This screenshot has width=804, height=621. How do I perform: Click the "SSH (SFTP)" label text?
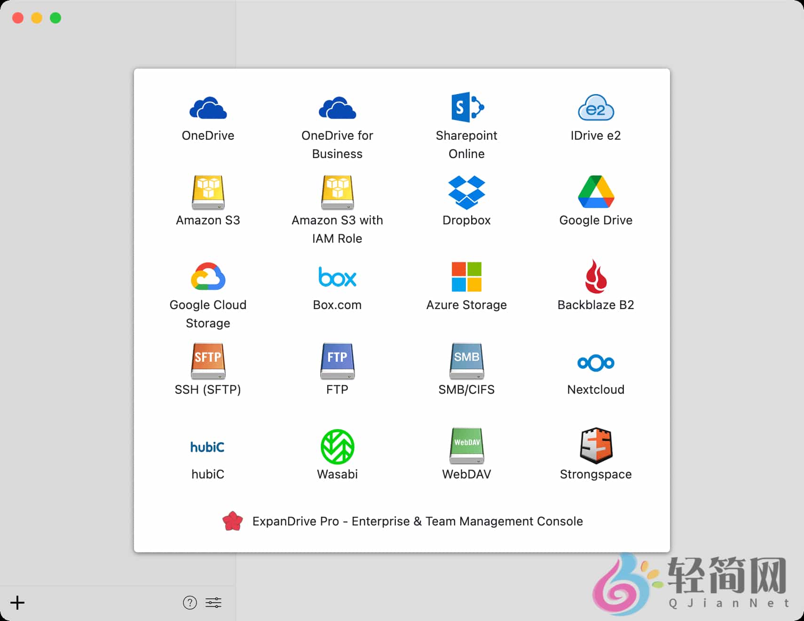coord(208,390)
